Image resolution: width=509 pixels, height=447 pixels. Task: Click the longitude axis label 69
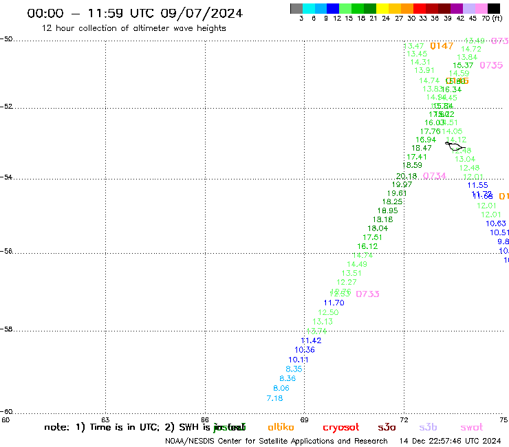[x=304, y=419]
